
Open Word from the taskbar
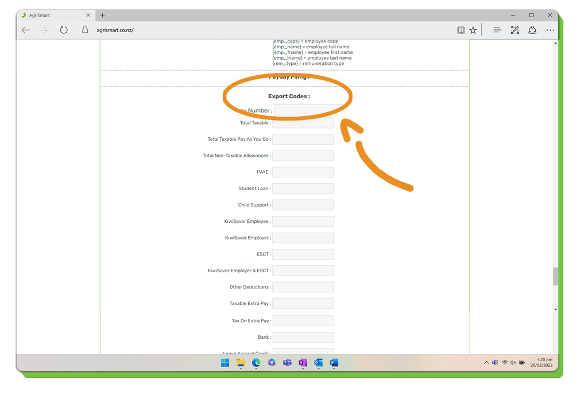pyautogui.click(x=334, y=363)
